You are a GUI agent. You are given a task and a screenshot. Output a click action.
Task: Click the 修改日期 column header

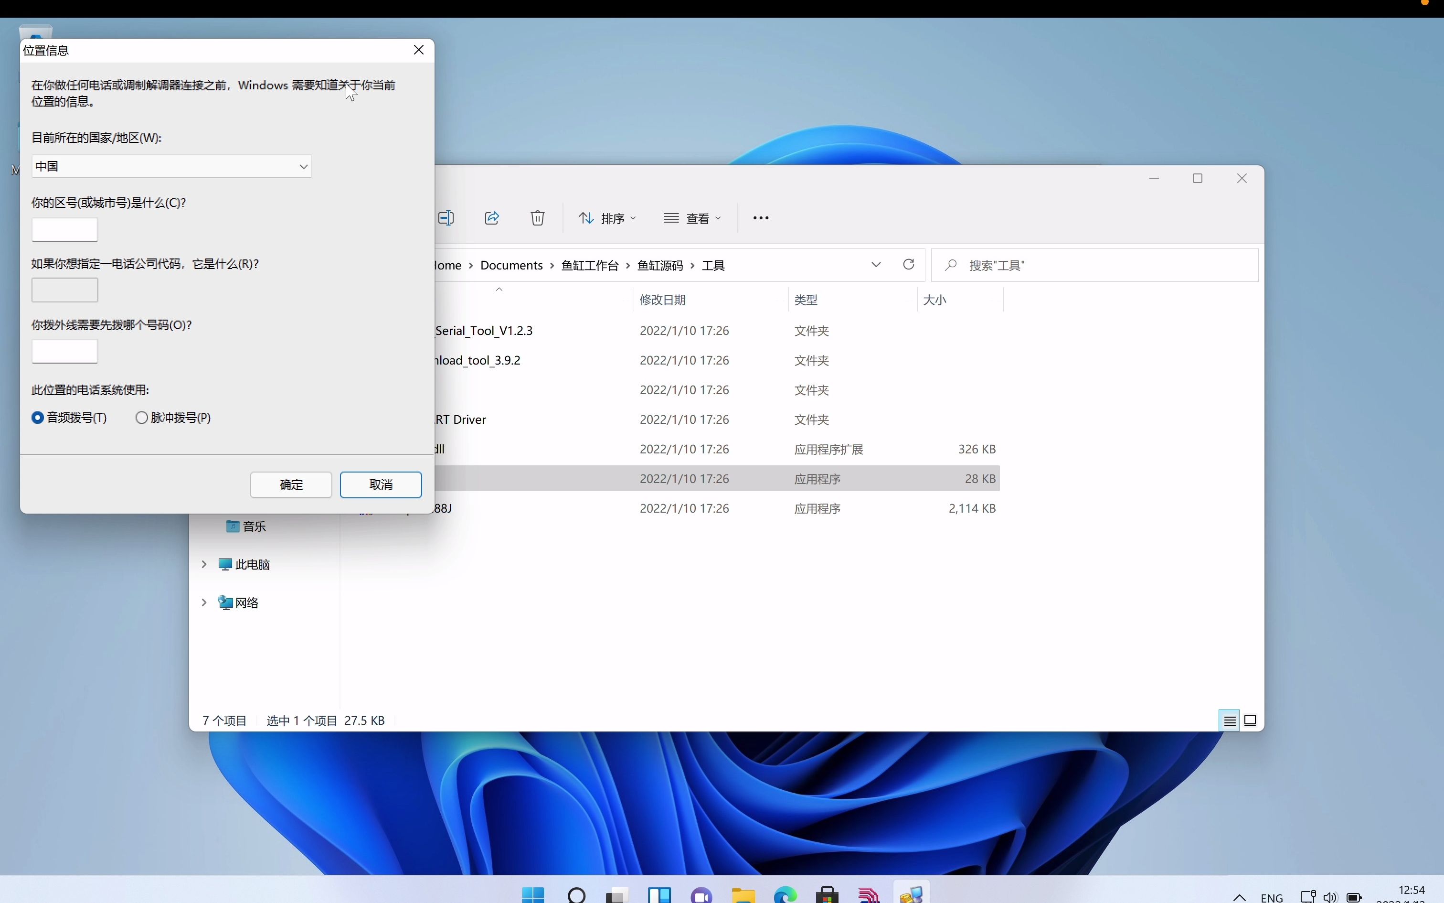pyautogui.click(x=662, y=299)
